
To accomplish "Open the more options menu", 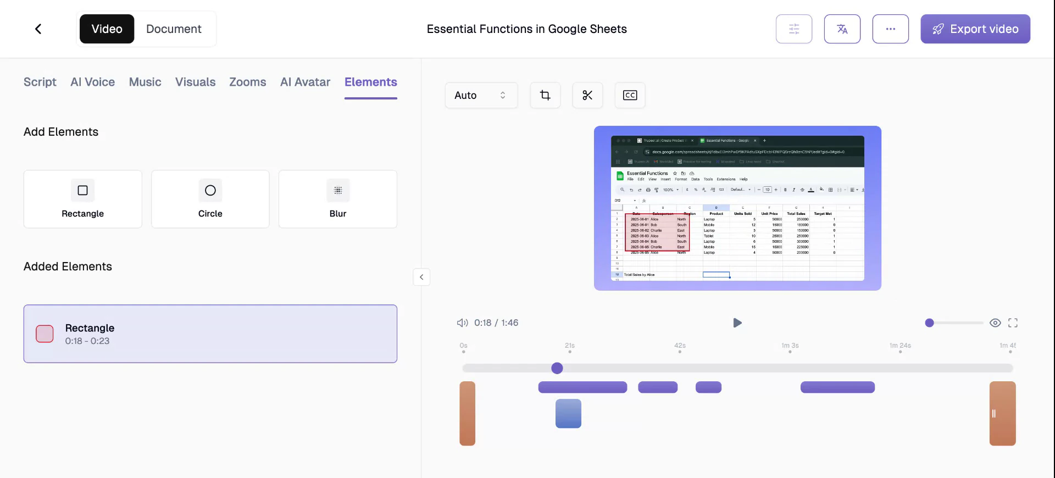I will tap(890, 29).
